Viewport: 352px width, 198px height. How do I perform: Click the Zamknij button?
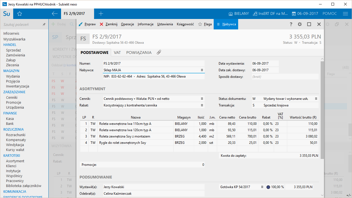[109, 24]
